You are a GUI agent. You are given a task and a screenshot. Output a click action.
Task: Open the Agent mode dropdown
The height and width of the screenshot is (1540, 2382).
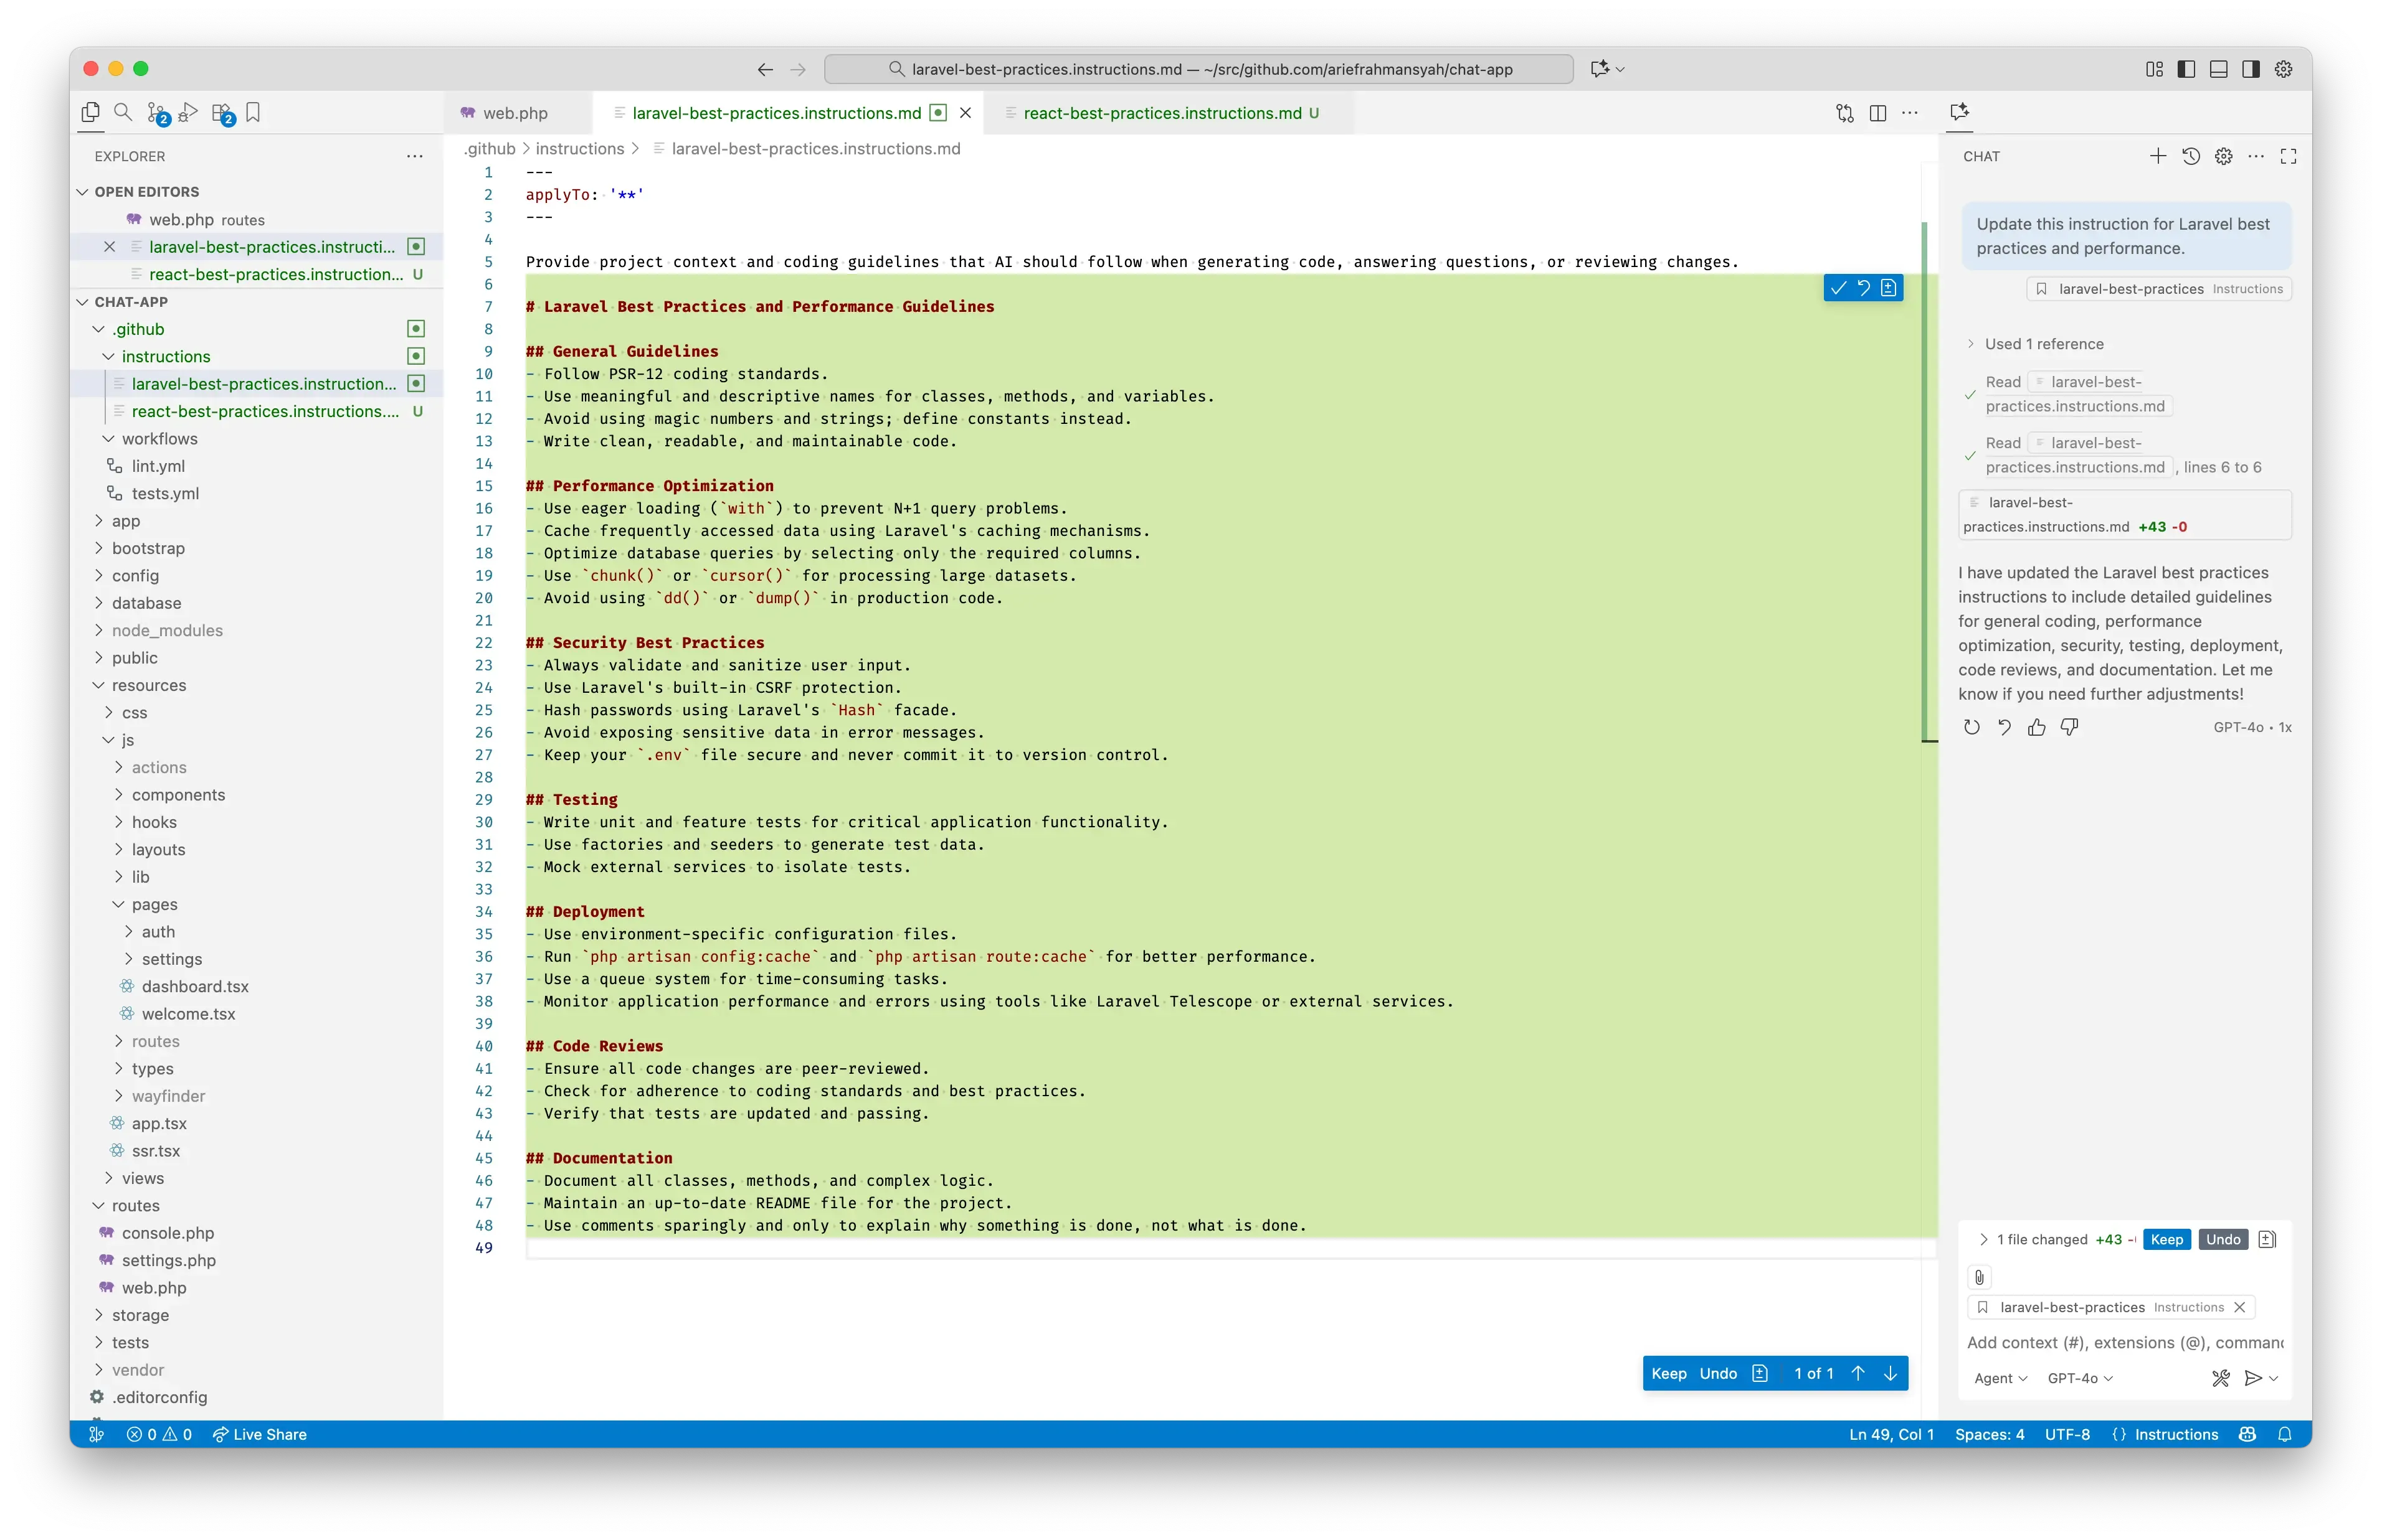(x=2000, y=1378)
